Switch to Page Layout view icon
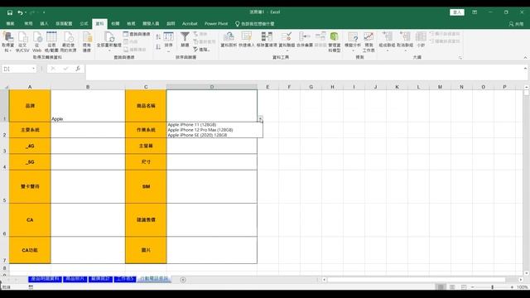530x298 pixels. click(452, 287)
